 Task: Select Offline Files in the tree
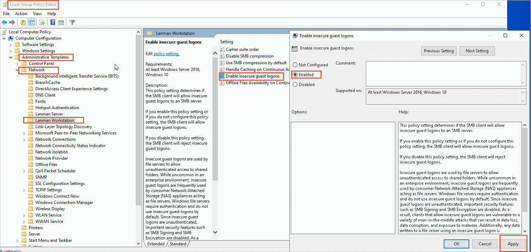click(x=46, y=165)
